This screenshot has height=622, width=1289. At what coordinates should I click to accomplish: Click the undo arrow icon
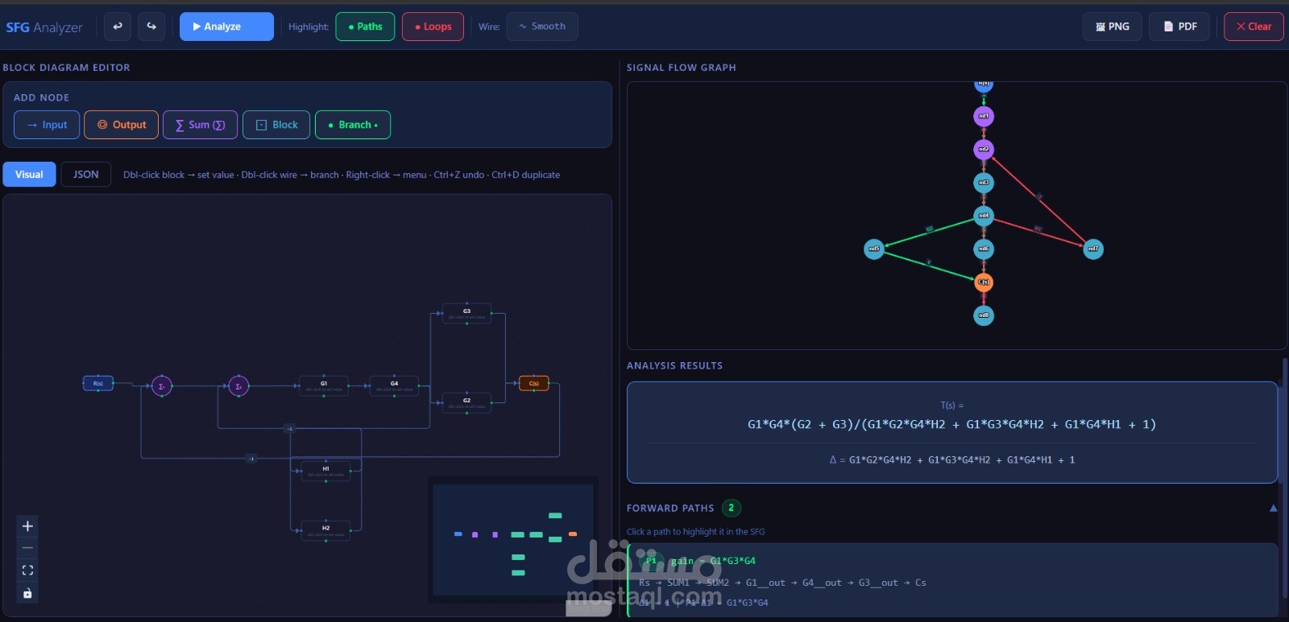pyautogui.click(x=118, y=27)
